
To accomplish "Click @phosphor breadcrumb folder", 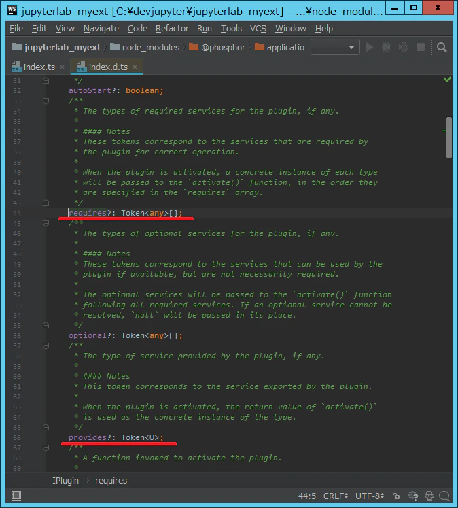I will (217, 48).
